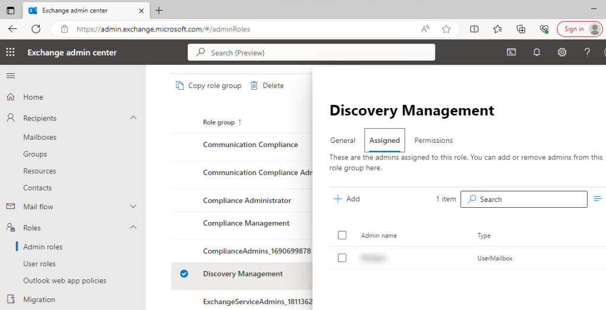The height and width of the screenshot is (310, 606).
Task: Open the app launcher waffle icon
Action: pos(11,52)
